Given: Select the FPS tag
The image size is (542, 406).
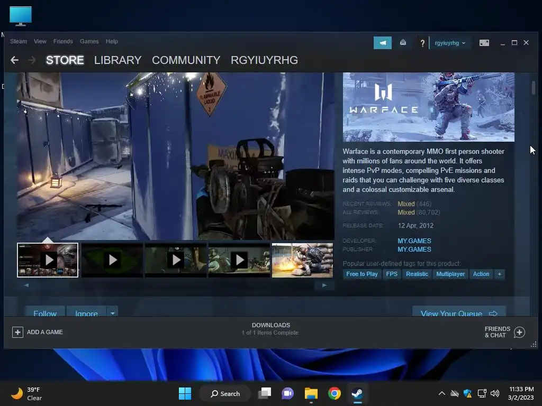Looking at the screenshot, I should (x=392, y=274).
